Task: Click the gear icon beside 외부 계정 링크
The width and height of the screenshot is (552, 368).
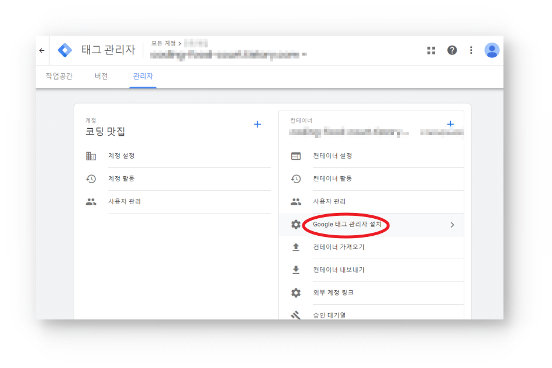Action: point(296,293)
